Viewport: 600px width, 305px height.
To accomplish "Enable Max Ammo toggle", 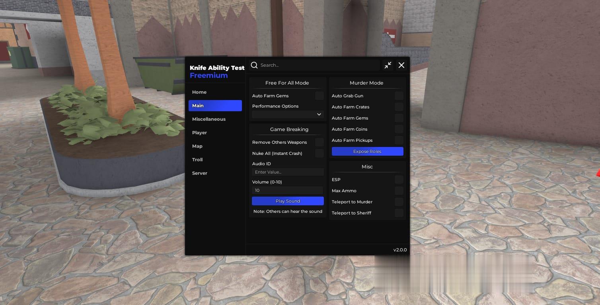I will (399, 191).
